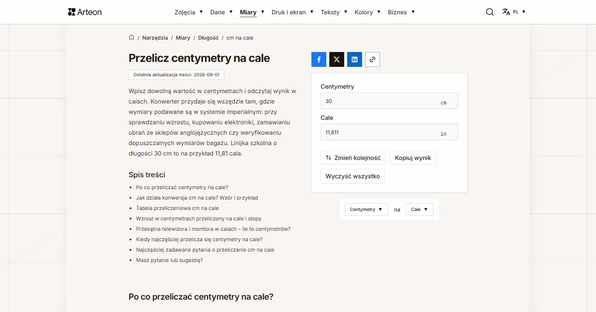Copy page link icon
Image resolution: width=596 pixels, height=312 pixels.
372,59
